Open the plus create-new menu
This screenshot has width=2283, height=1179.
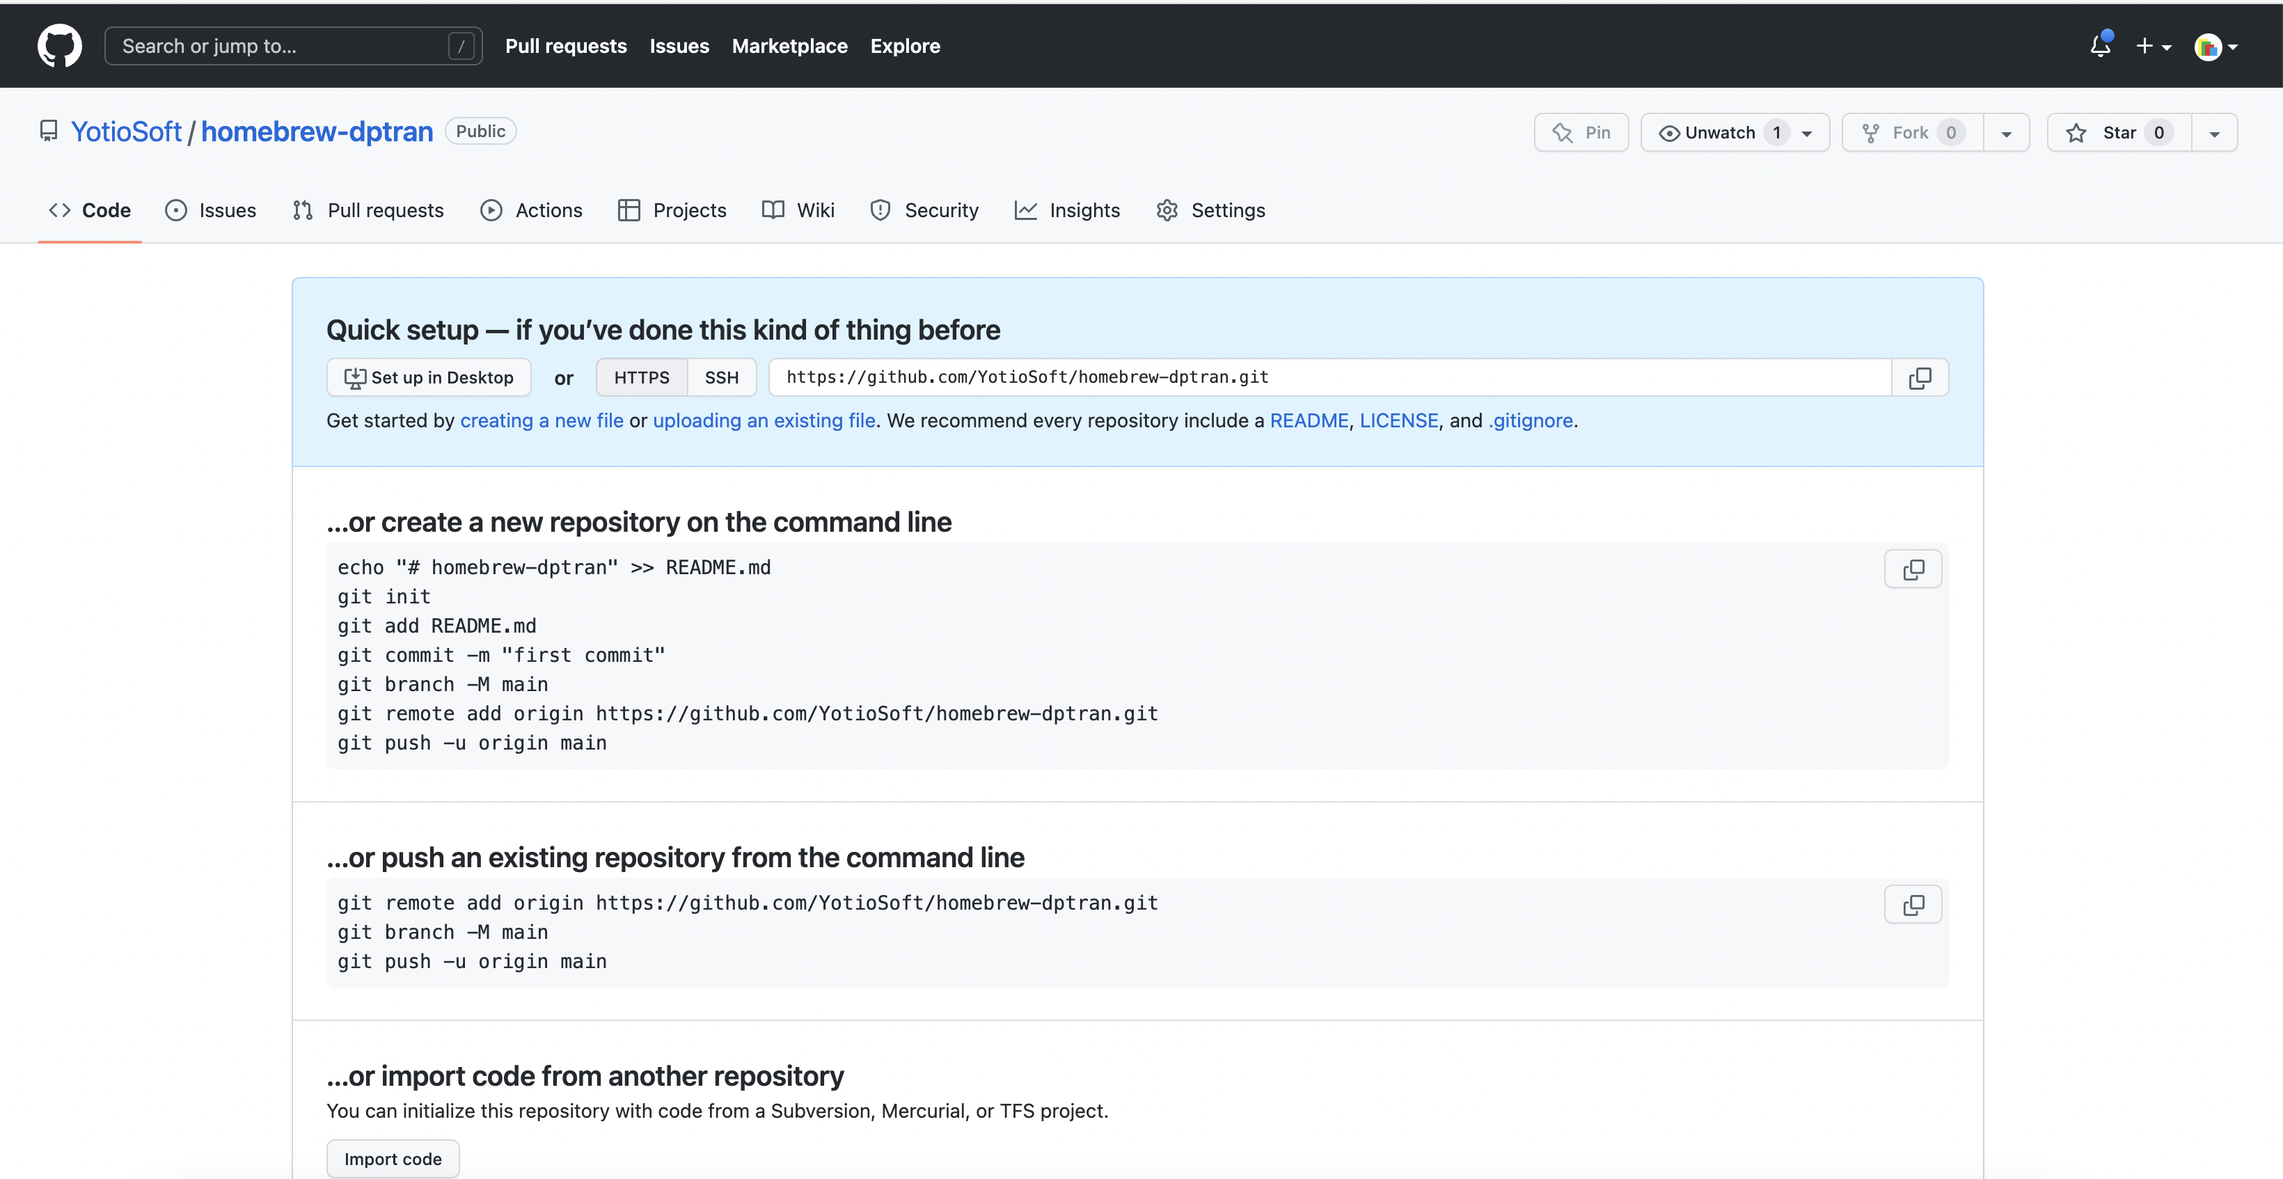2153,46
